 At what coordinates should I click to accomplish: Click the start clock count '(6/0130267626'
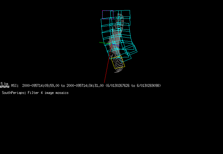click(117, 86)
